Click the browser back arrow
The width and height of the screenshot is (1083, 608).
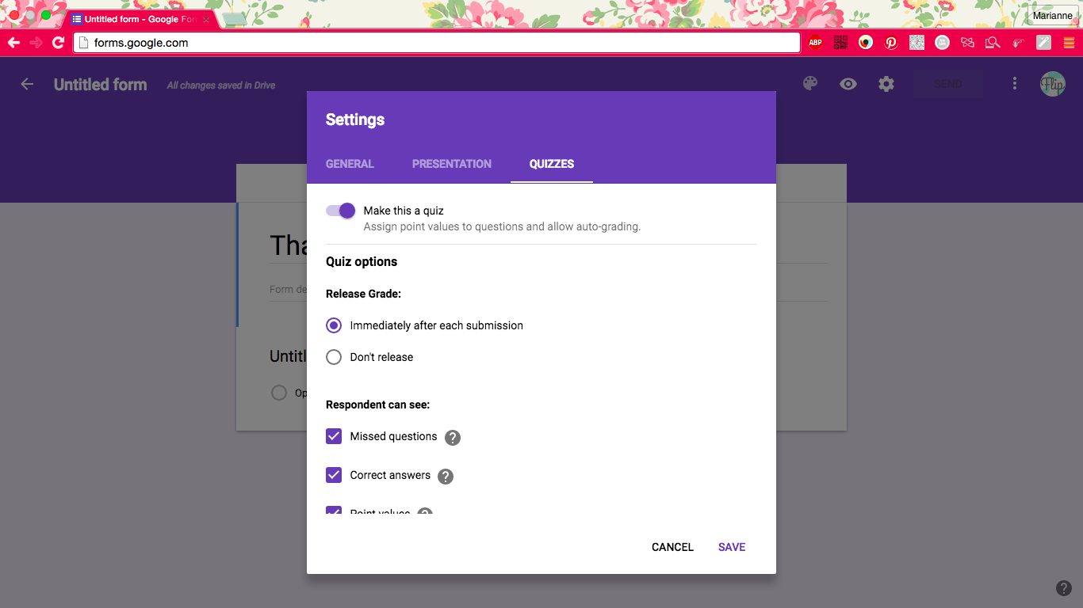[13, 43]
